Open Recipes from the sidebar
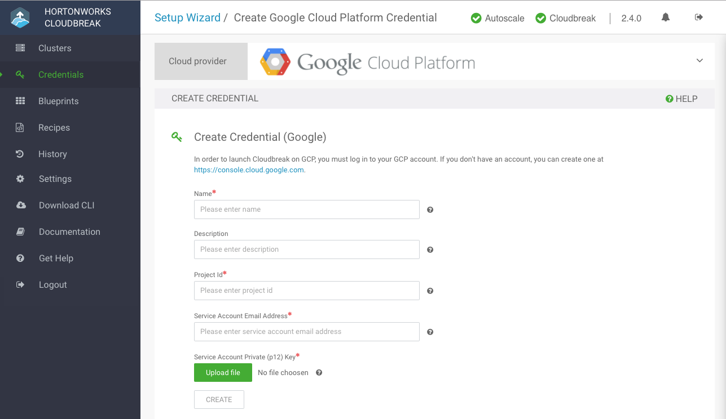 coord(54,128)
